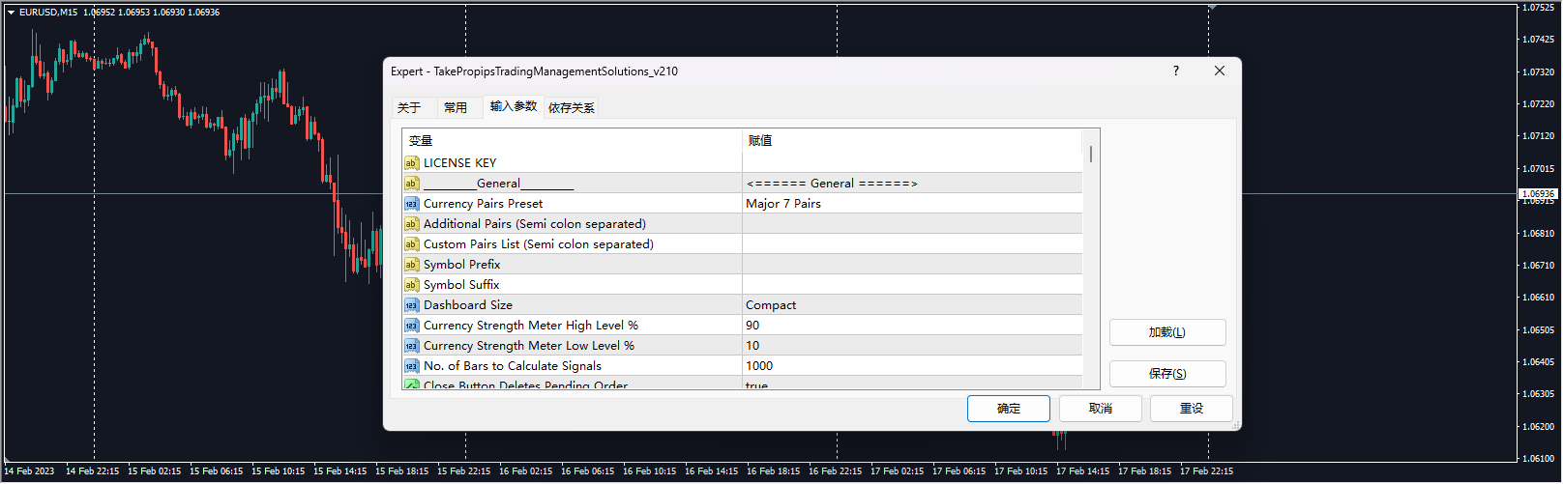Select the 输入参数 tab

513,106
